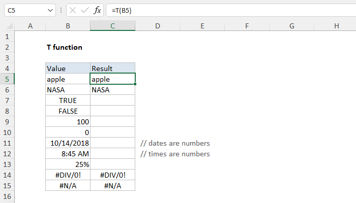The width and height of the screenshot is (356, 203).
Task: Select column C header
Action: 112,26
